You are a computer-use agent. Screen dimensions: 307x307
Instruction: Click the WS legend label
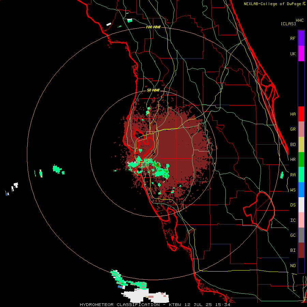point(293,190)
